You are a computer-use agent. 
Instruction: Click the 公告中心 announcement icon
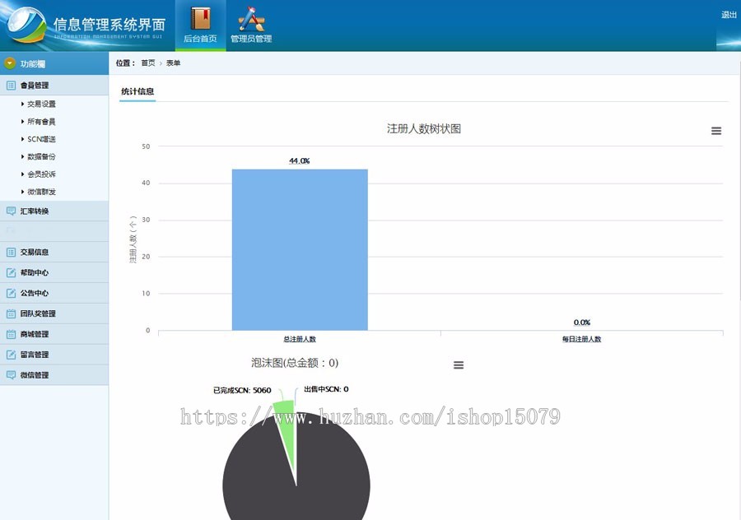pyautogui.click(x=12, y=293)
